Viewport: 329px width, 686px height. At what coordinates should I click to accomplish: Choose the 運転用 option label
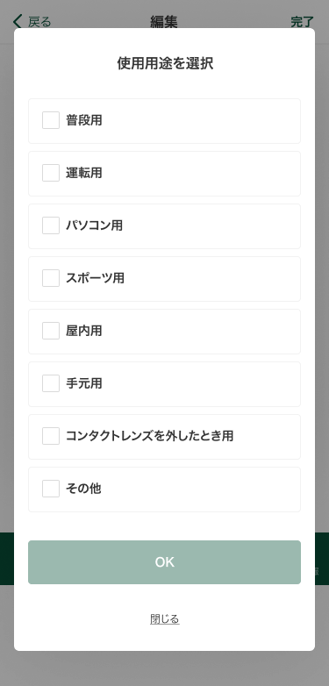tap(84, 173)
